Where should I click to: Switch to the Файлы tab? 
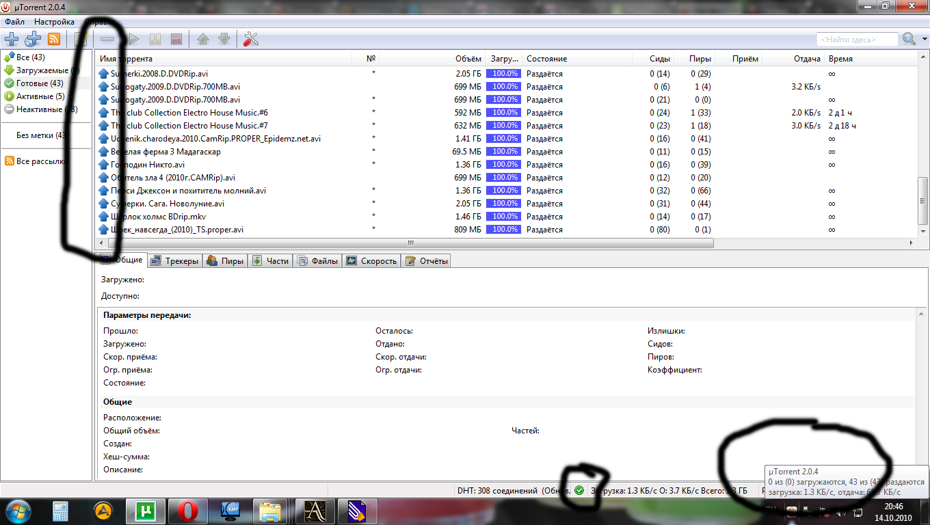(318, 260)
